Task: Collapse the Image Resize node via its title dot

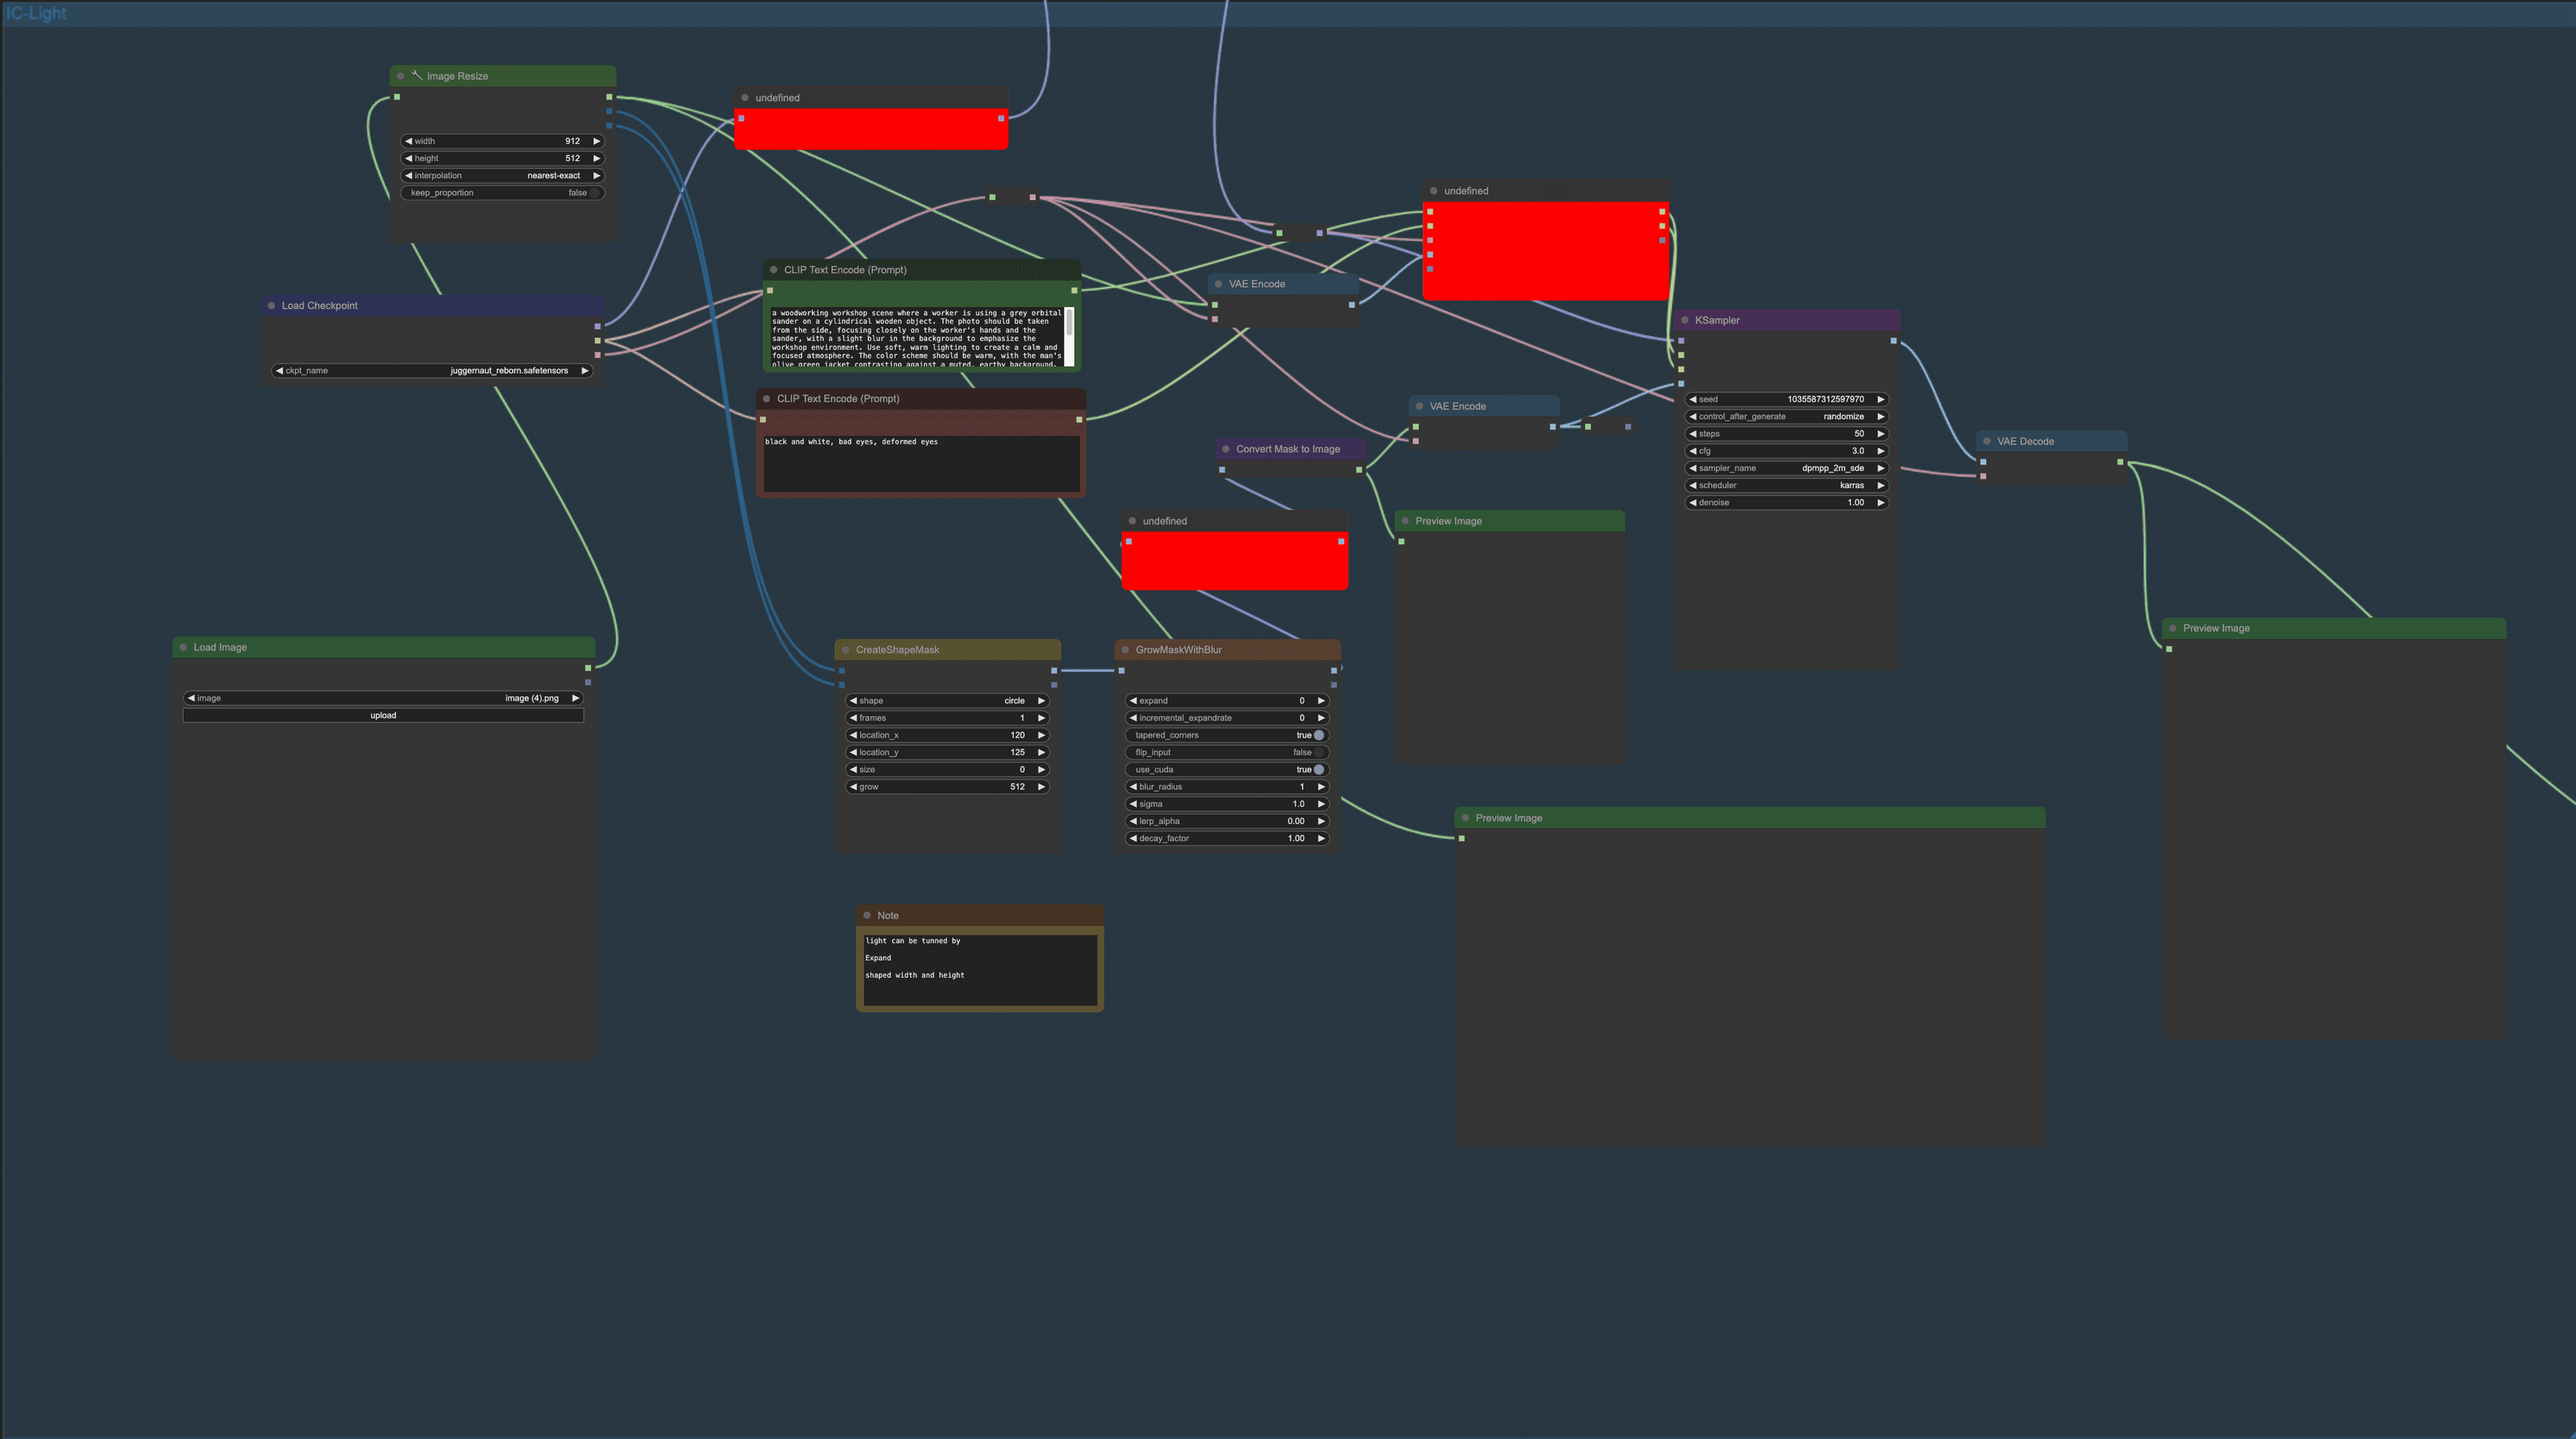Action: [401, 76]
